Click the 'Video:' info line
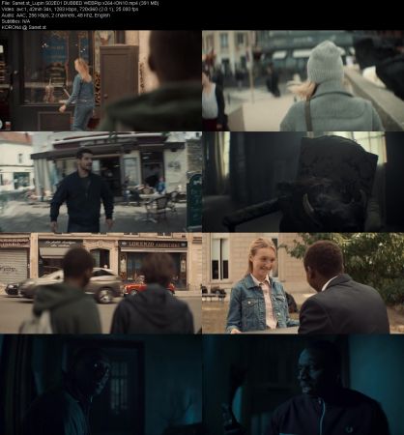The height and width of the screenshot is (435, 404). [70, 9]
